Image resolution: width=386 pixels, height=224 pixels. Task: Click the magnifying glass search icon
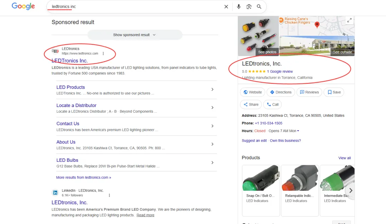click(259, 6)
